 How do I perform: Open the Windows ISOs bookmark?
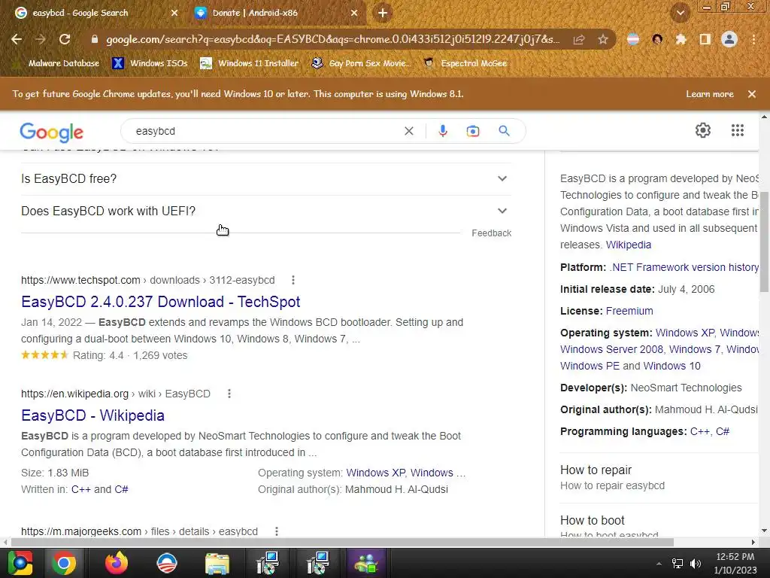[x=150, y=63]
